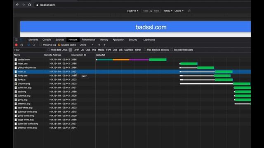Click the file icon beside index.css
Viewport: 264px width, 148px height.
coord(16,64)
